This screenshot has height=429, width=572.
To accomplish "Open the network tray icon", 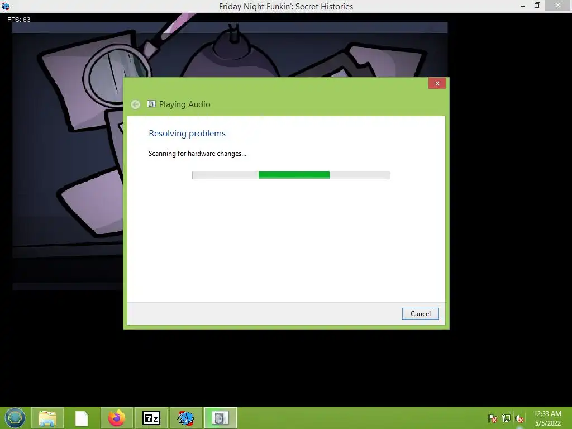I will [x=506, y=418].
